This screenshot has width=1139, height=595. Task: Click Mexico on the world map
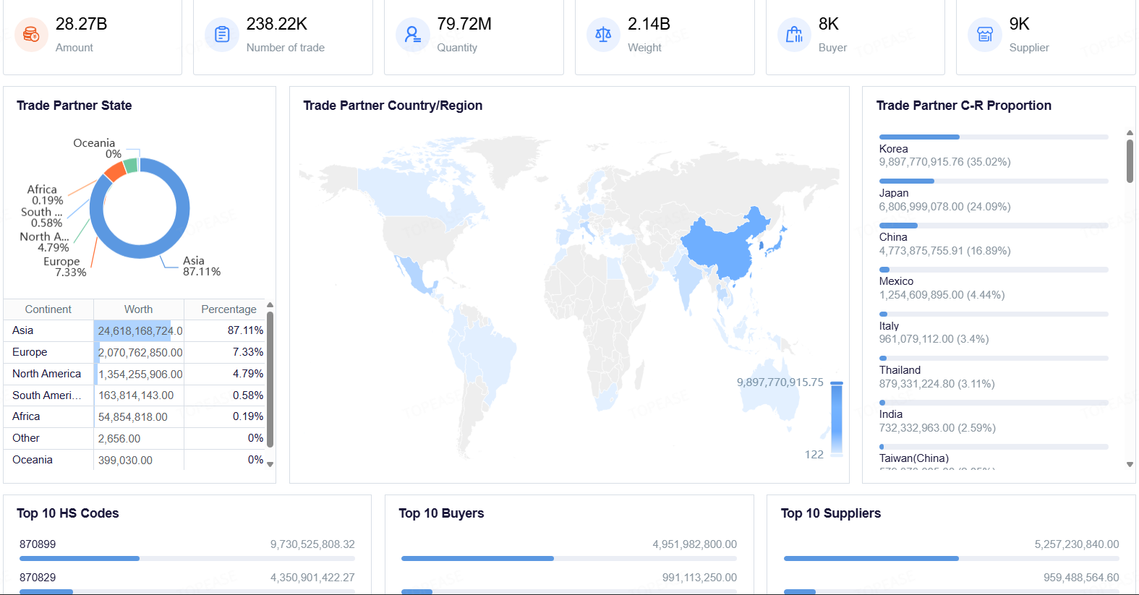click(x=412, y=275)
